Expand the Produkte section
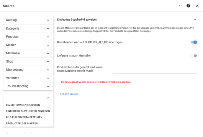The height and width of the screenshot is (137, 203). pos(28,37)
